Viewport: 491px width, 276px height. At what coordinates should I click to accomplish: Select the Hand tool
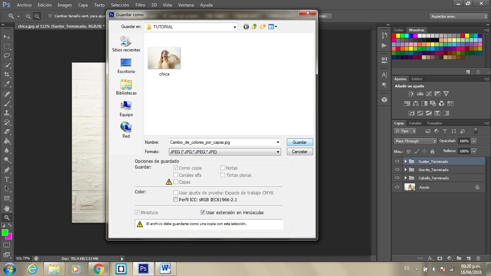coord(7,208)
